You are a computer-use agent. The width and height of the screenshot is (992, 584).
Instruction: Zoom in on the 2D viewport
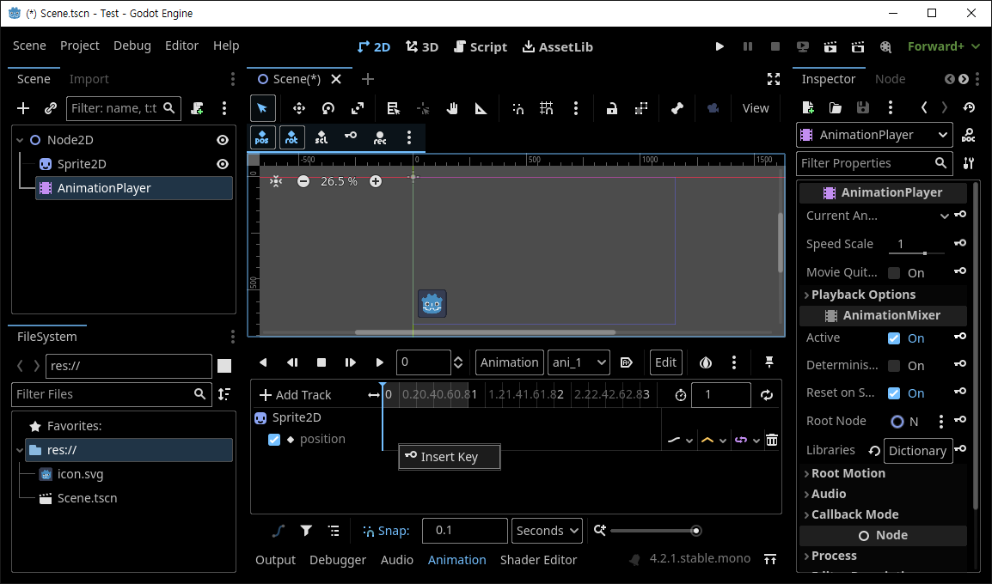[376, 181]
